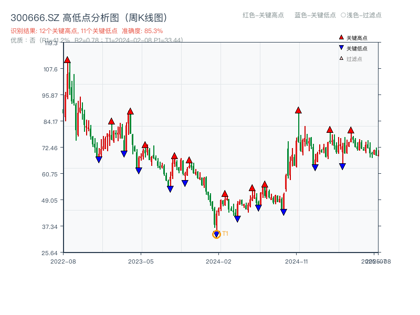This screenshot has height=315, width=420.
Task: Click the T1 blue key-low marker circled in orange
Action: point(216,234)
